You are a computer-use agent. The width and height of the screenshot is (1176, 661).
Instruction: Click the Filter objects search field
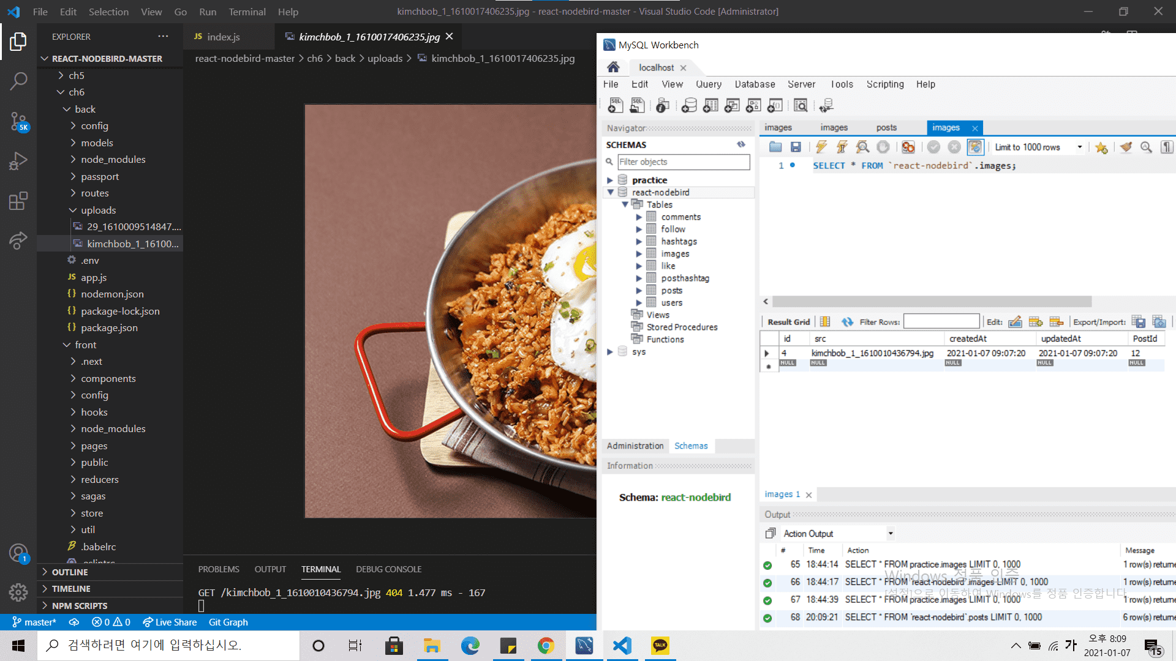click(x=683, y=162)
